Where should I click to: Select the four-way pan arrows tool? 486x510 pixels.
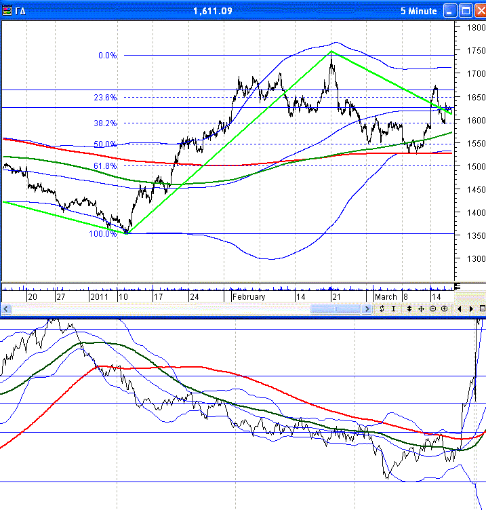pyautogui.click(x=421, y=309)
